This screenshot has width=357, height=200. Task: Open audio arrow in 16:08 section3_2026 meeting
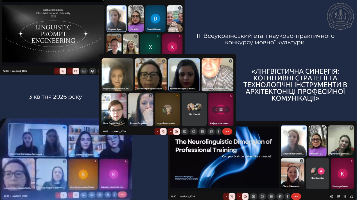point(57,71)
